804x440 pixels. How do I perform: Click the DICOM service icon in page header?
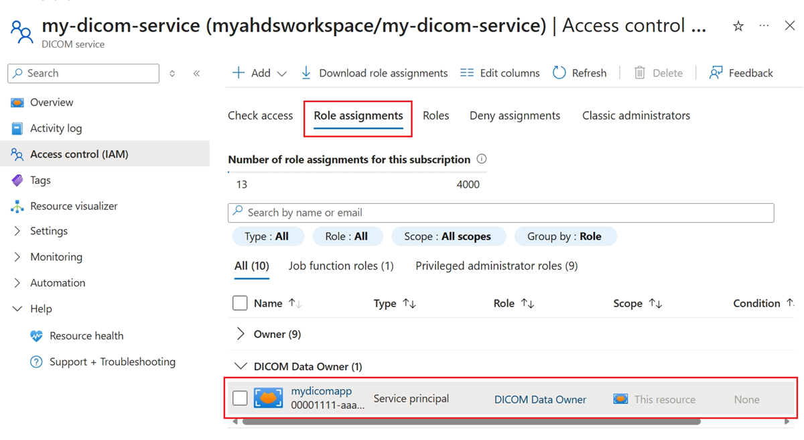tap(21, 32)
